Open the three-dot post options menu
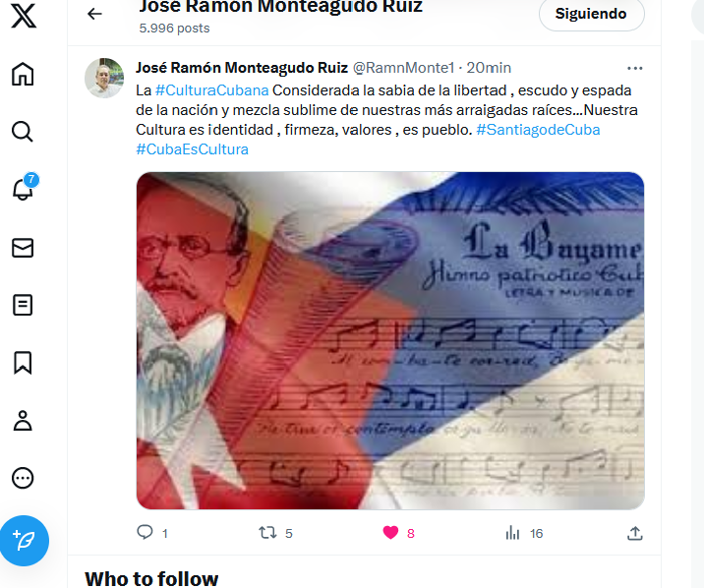The width and height of the screenshot is (704, 588). tap(634, 68)
